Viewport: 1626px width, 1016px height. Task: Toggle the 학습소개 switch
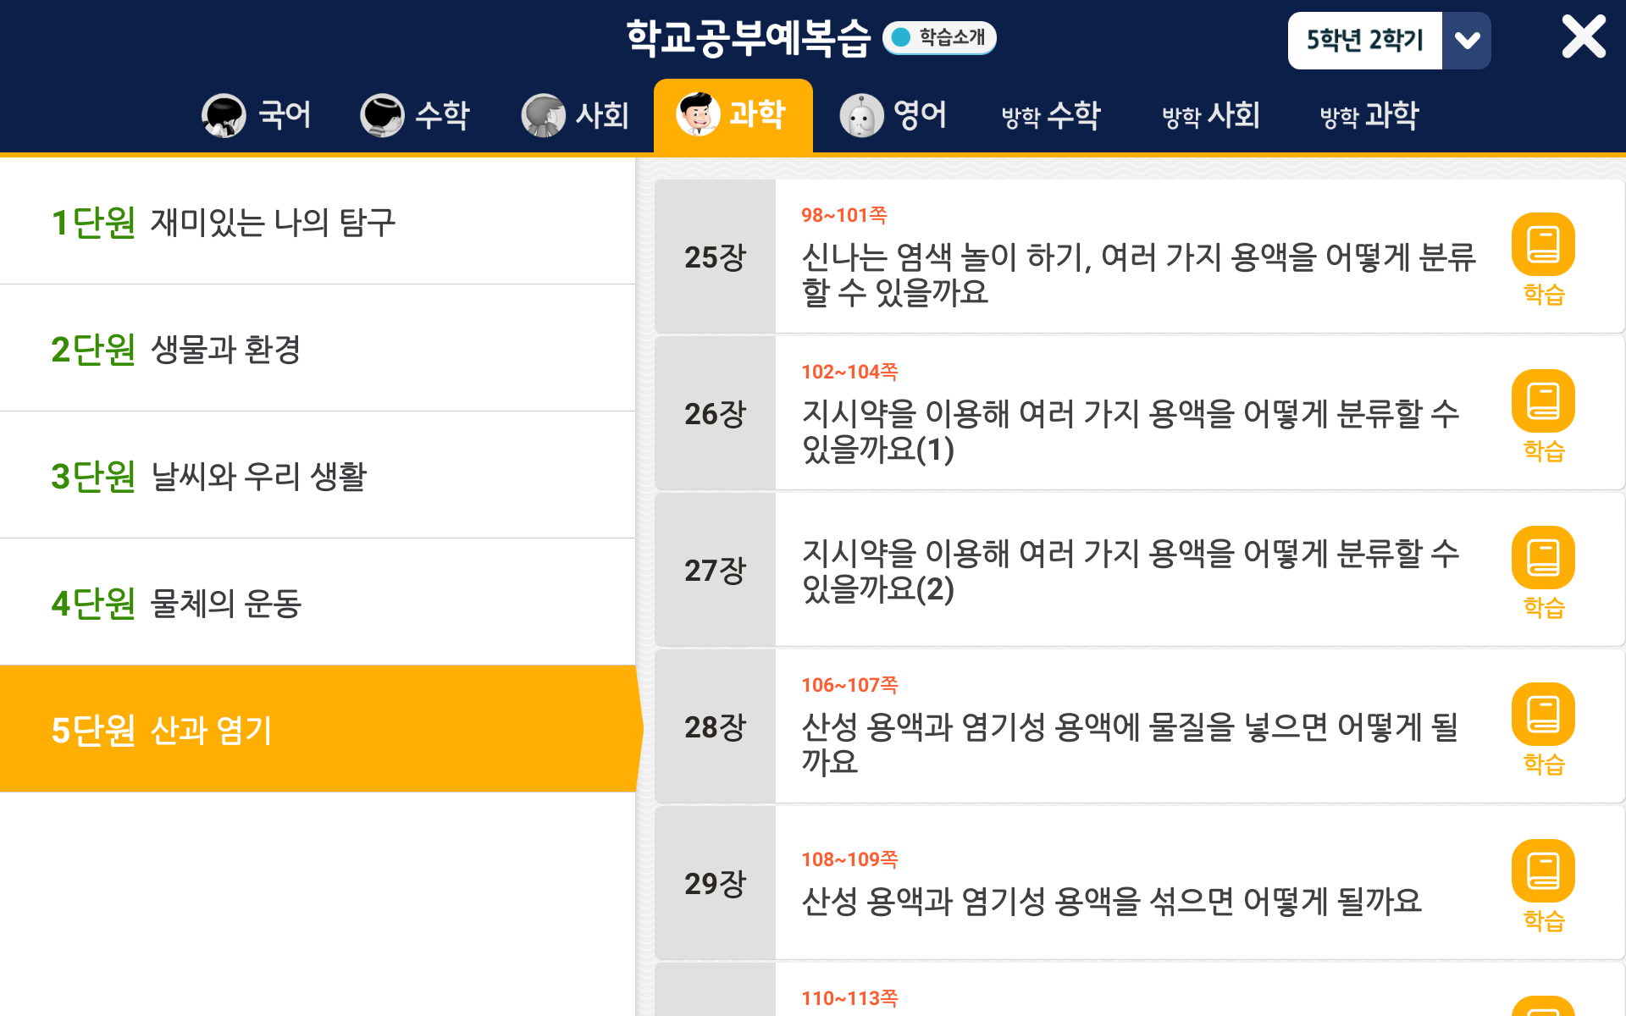(x=939, y=37)
